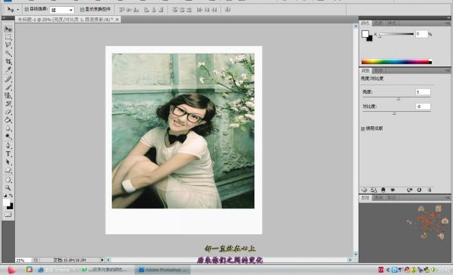453x275 pixels.
Task: Select the Shape tool
Action: click(x=8, y=170)
